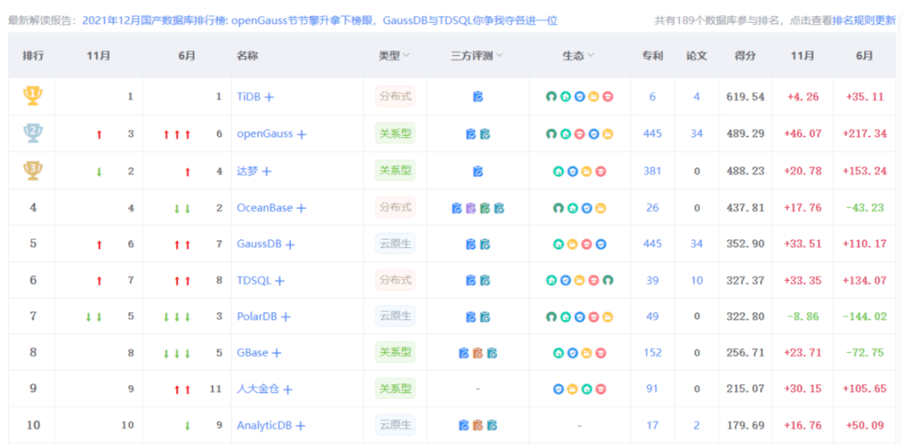905x444 pixels.
Task: Click OceanBase's purple clipboard evaluation icon
Action: 470,208
